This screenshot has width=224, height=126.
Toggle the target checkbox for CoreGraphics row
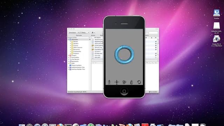[x=156, y=45]
